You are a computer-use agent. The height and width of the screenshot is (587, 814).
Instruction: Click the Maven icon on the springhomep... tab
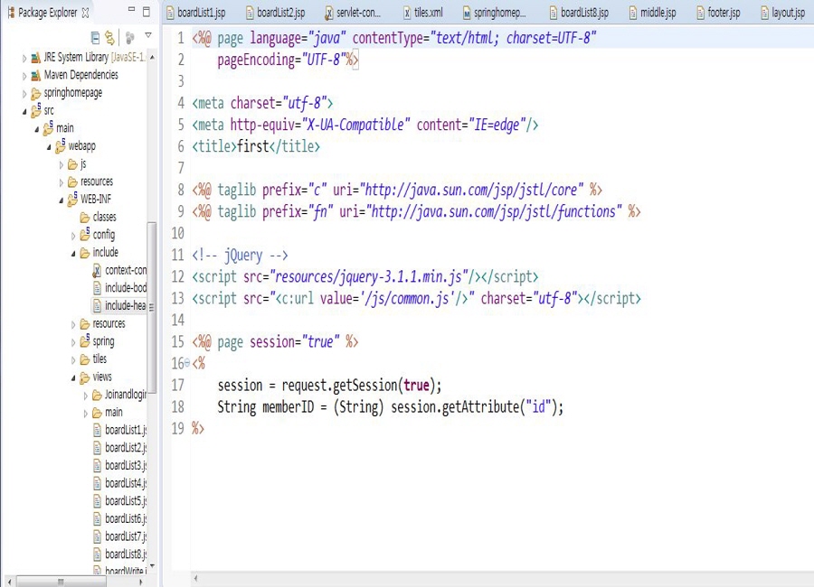click(x=467, y=13)
